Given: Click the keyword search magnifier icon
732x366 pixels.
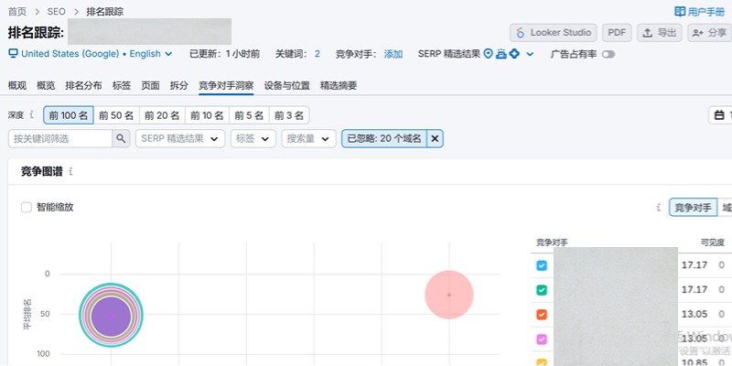Looking at the screenshot, I should 121,139.
